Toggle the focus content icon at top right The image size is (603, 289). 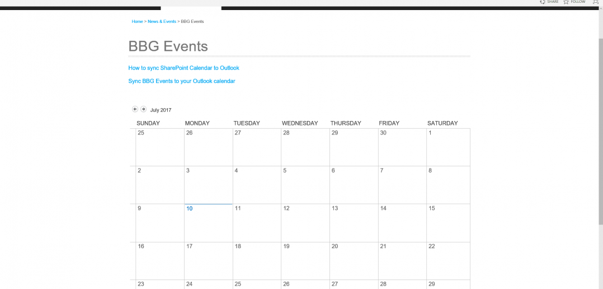596,2
